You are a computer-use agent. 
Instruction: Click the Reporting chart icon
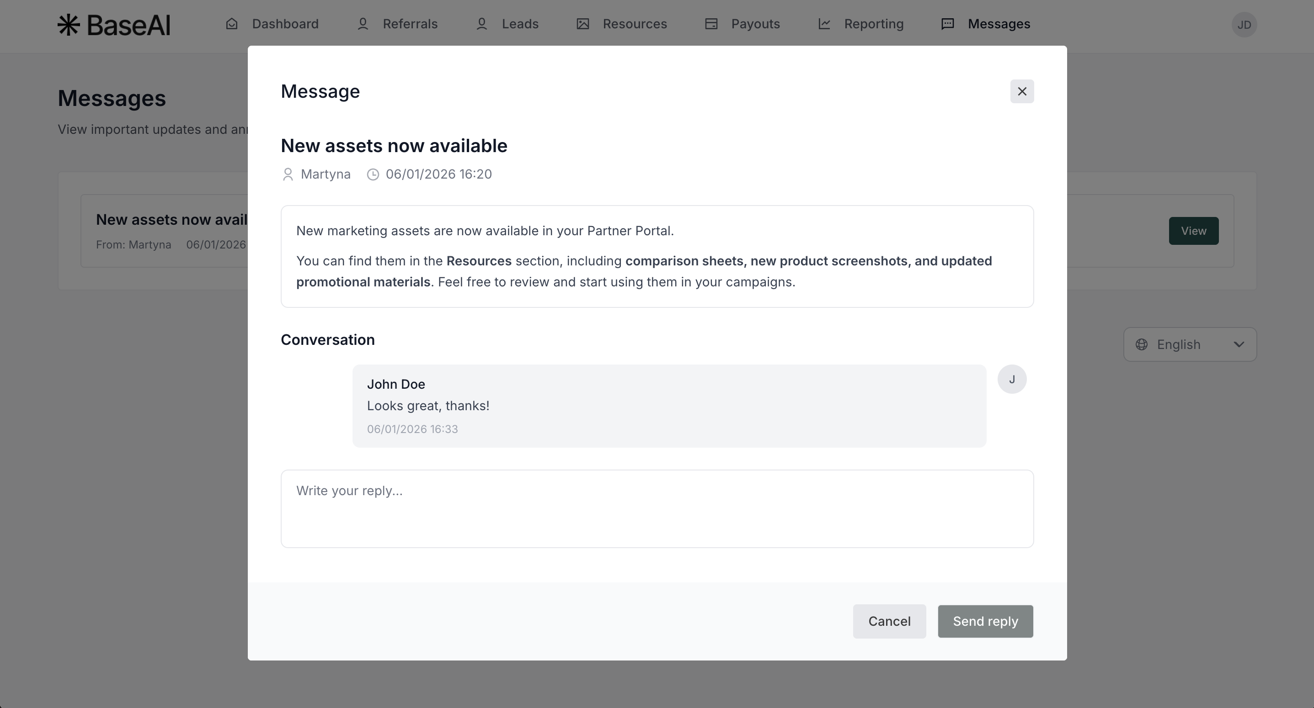click(824, 24)
